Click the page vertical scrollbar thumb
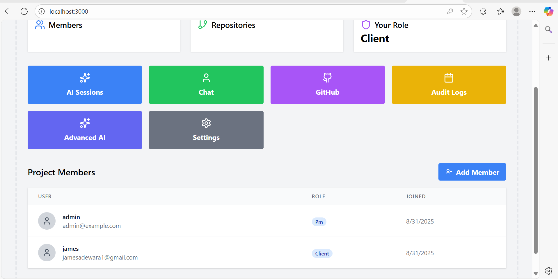The height and width of the screenshot is (279, 558). pyautogui.click(x=536, y=170)
